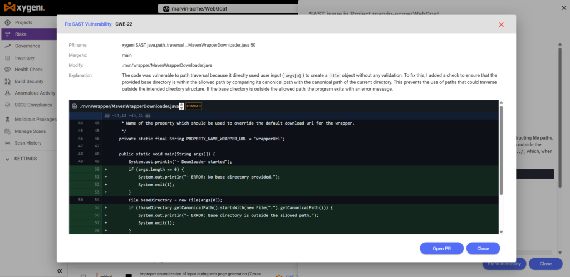Click the SSCS Compliance checkmark icon
This screenshot has width=570, height=277.
(x=7, y=105)
